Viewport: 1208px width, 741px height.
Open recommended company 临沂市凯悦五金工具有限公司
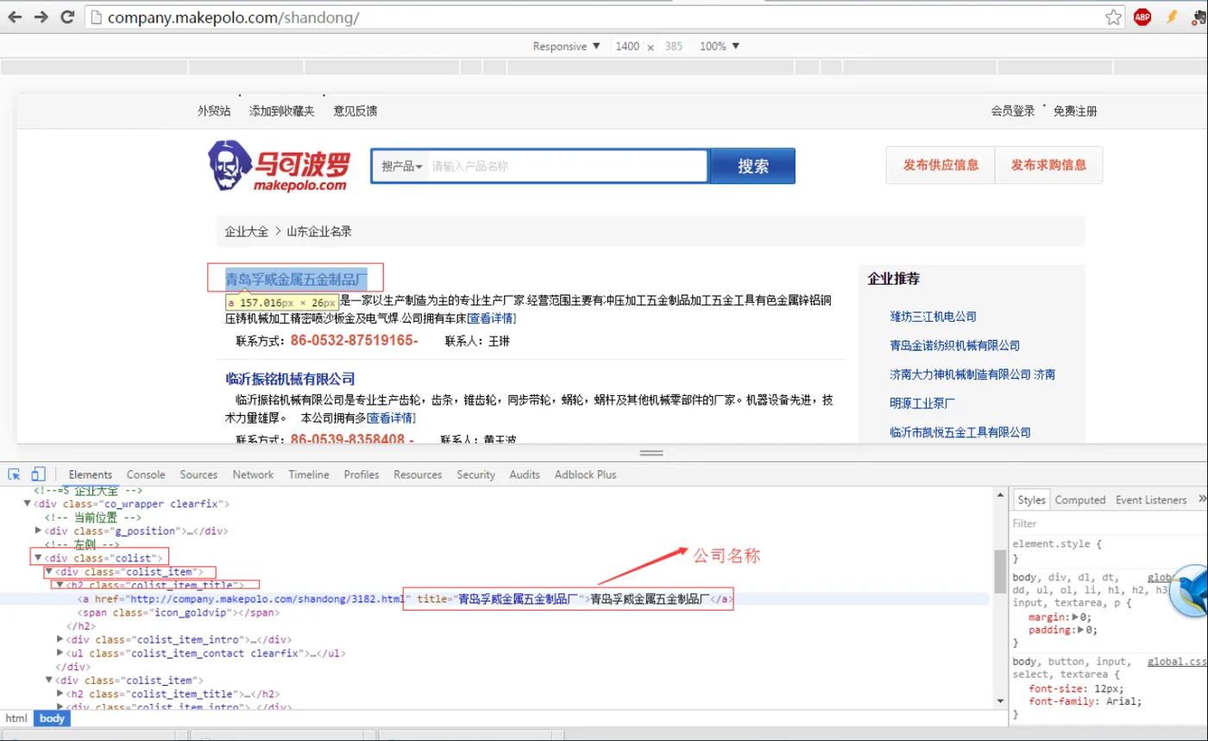(960, 431)
